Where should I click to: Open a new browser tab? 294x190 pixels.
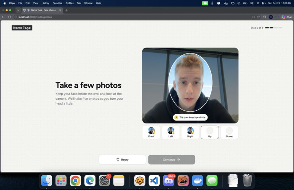point(66,10)
